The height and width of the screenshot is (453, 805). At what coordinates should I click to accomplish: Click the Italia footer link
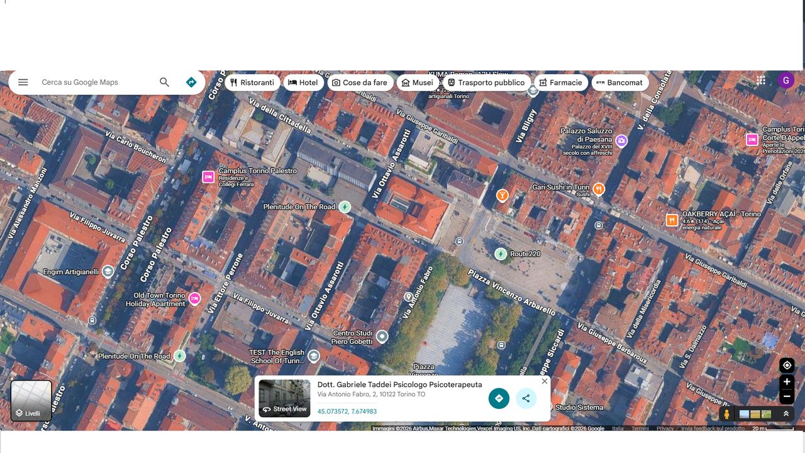618,428
